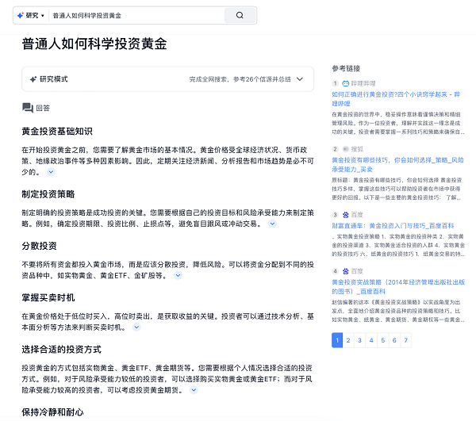Image resolution: width=476 pixels, height=421 pixels.
Task: Click the 百度 icon on reference 3
Action: click(346, 214)
